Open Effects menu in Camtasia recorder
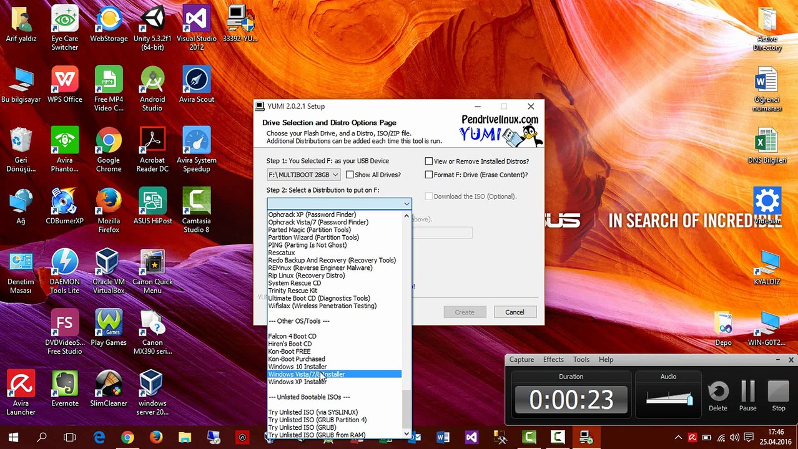Screen dimensions: 798x449 [x=553, y=360]
